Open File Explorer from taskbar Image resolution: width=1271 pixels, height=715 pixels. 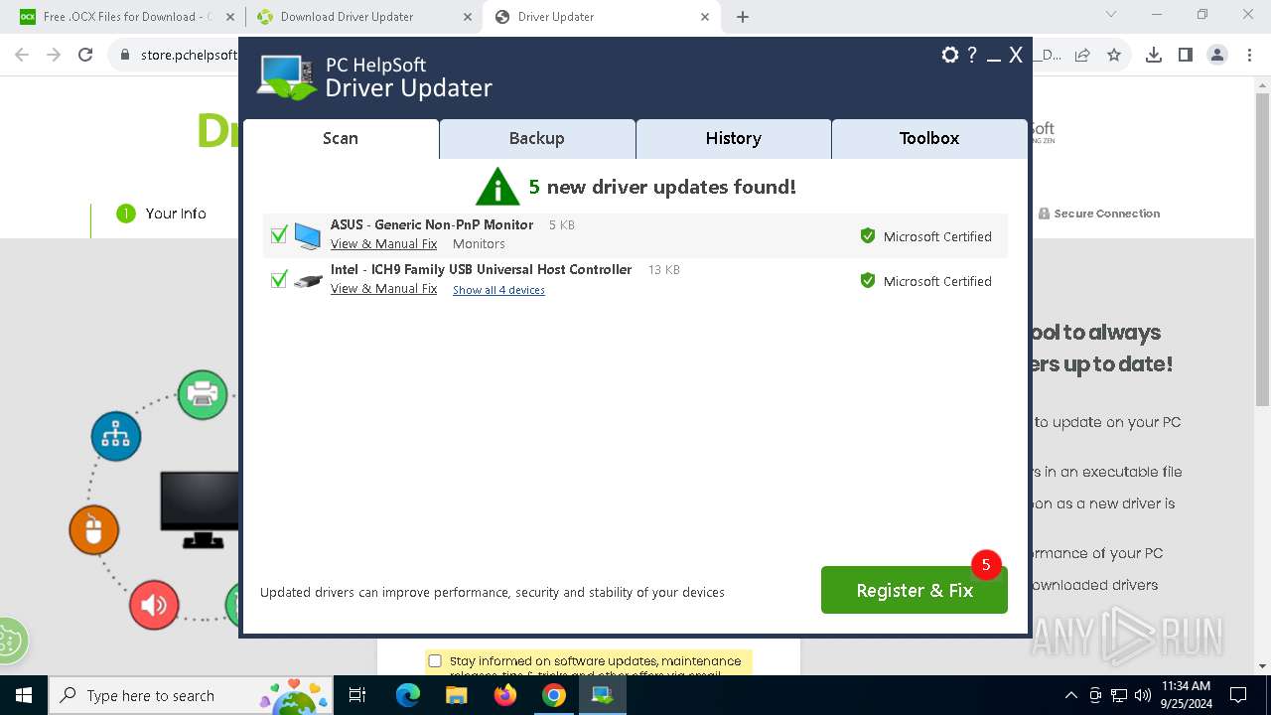click(x=457, y=695)
